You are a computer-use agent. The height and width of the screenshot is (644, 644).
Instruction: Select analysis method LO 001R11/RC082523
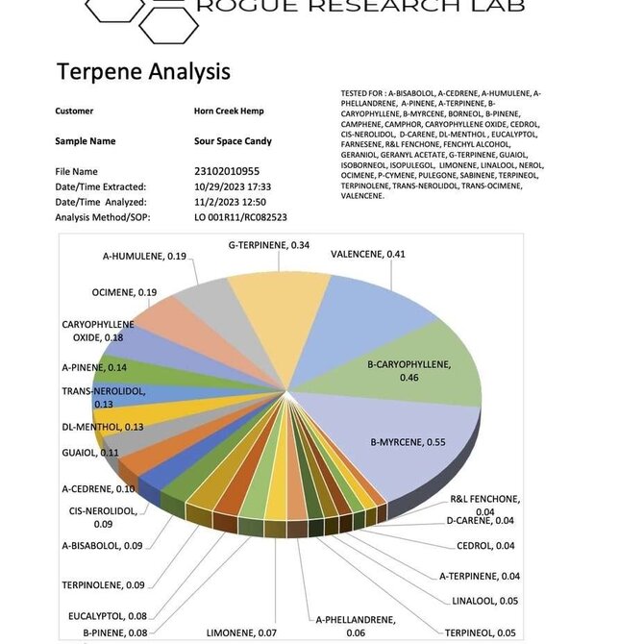point(240,217)
